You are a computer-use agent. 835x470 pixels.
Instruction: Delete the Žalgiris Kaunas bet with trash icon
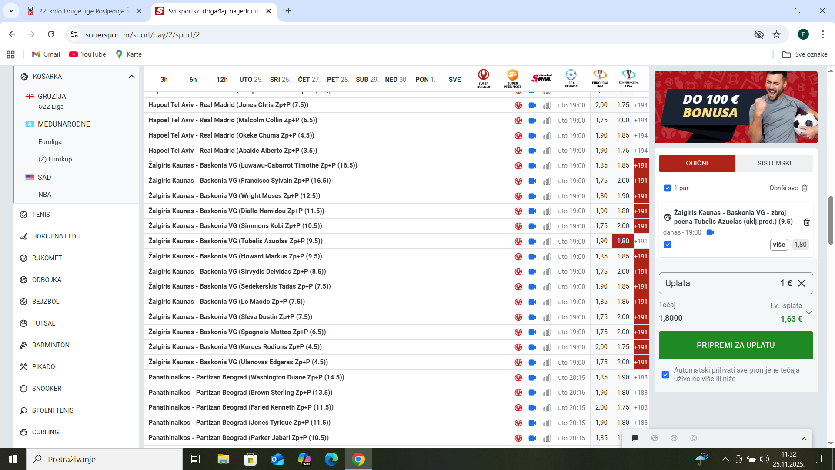point(806,222)
